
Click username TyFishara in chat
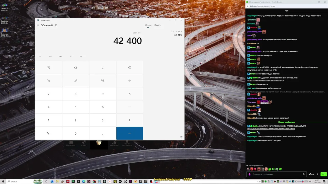(251, 20)
